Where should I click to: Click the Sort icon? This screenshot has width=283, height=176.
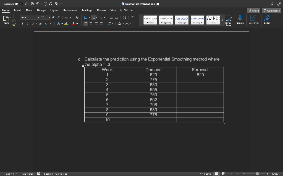coord(124,17)
